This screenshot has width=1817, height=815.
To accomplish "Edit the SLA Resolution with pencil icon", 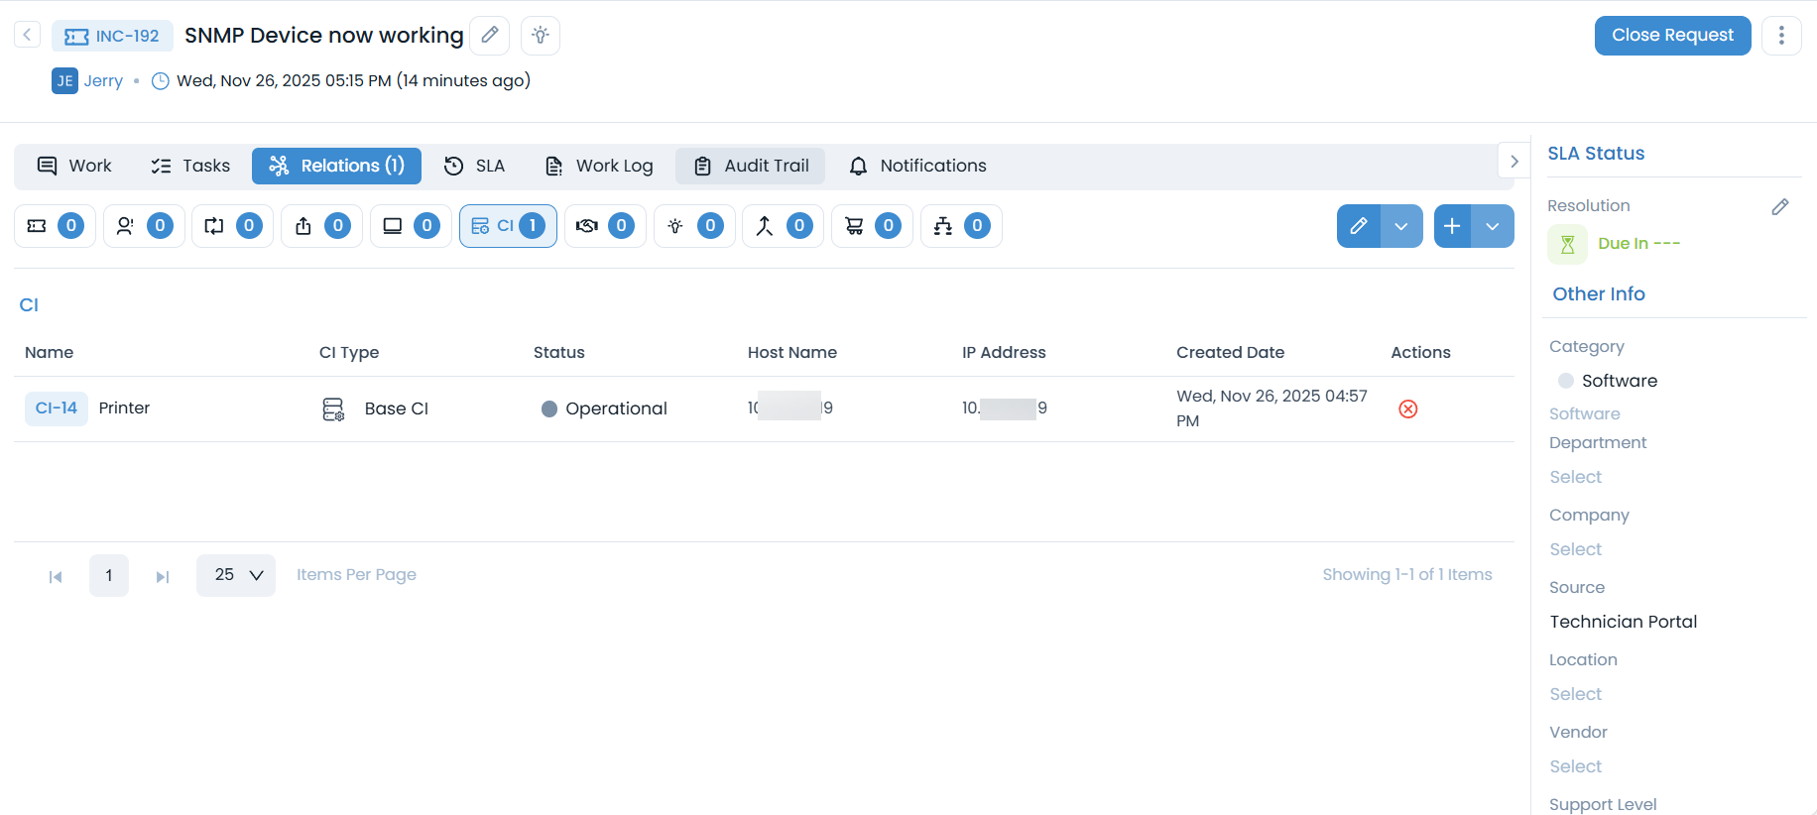I will (x=1780, y=206).
